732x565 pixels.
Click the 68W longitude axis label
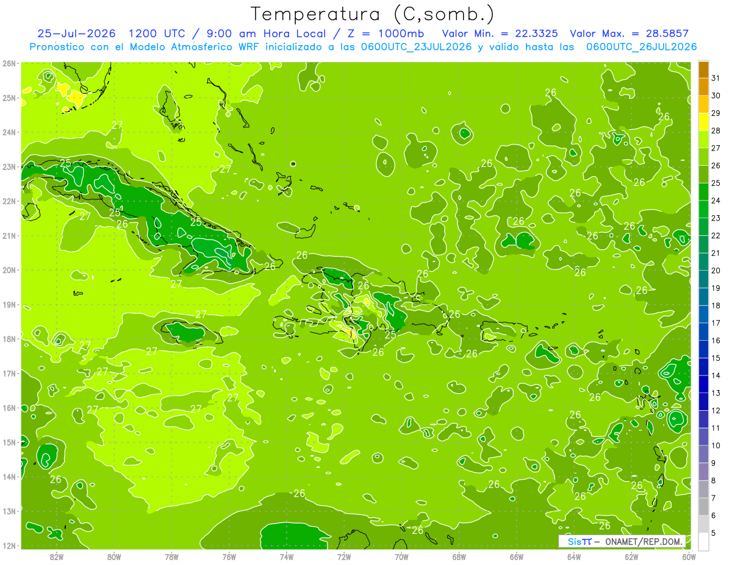pos(459,556)
